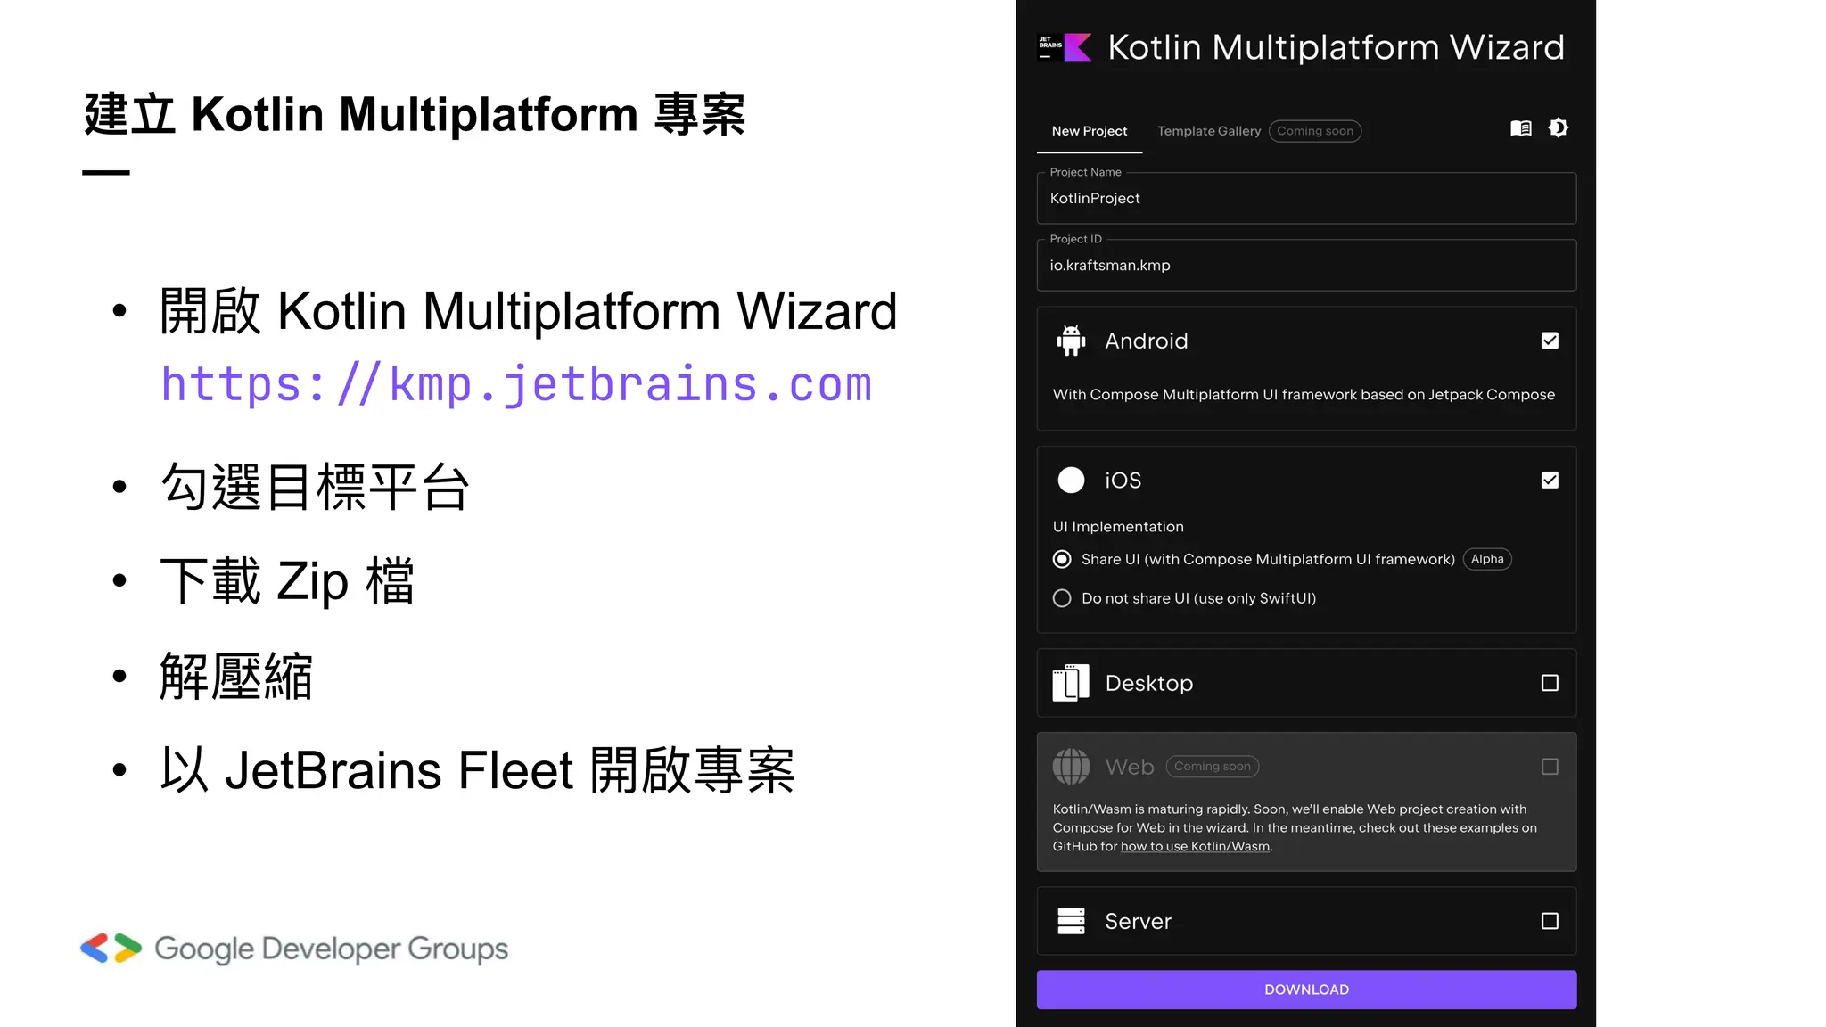Click the iOS apple icon
The height and width of the screenshot is (1027, 1826).
1071,480
